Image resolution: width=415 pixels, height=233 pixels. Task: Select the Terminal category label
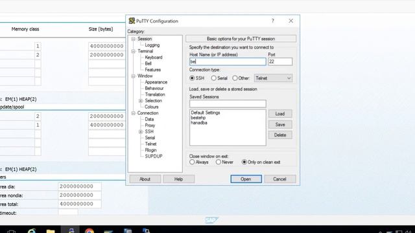[x=145, y=51]
